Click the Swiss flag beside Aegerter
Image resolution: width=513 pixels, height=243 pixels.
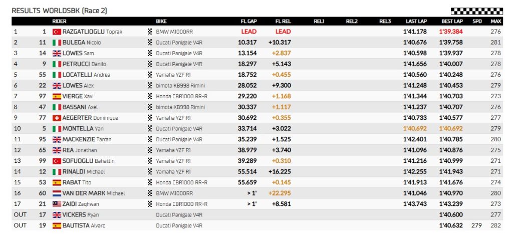click(57, 118)
